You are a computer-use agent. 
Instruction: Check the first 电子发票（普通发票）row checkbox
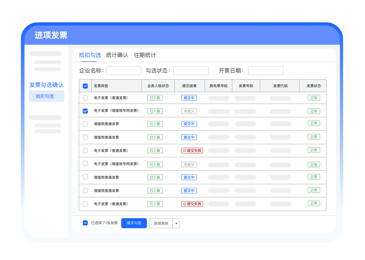click(85, 98)
